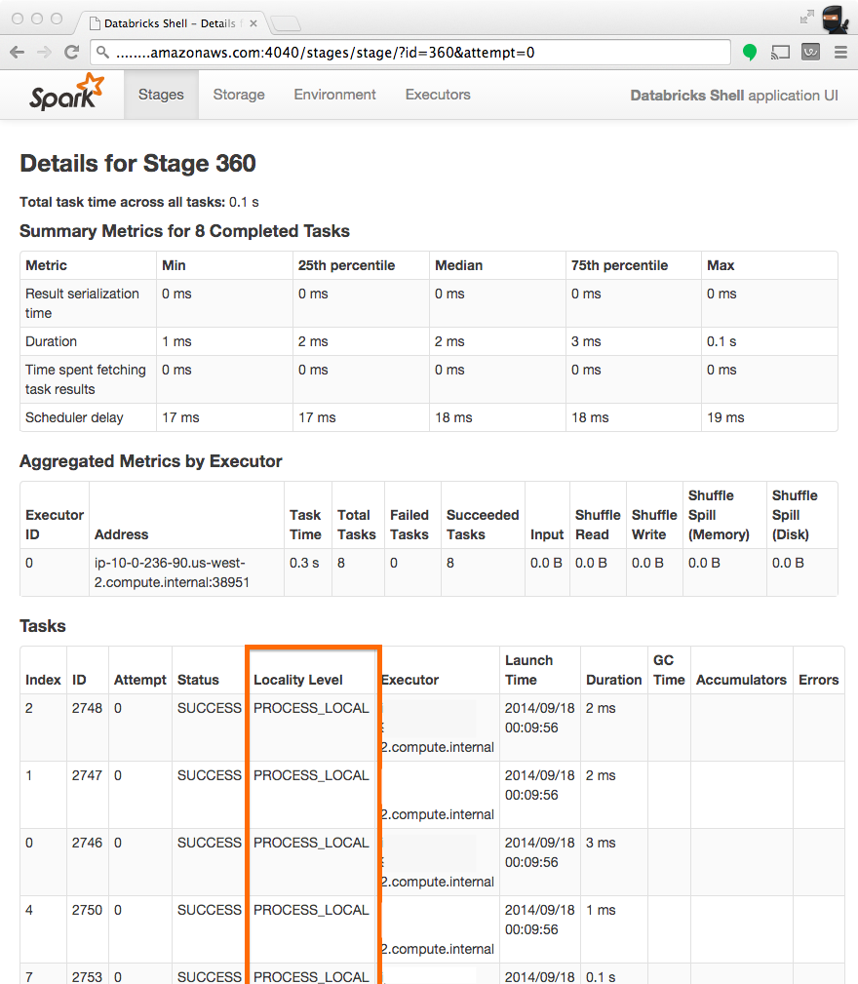
Task: Open a new tab next to Databricks Shell
Action: coord(285,23)
